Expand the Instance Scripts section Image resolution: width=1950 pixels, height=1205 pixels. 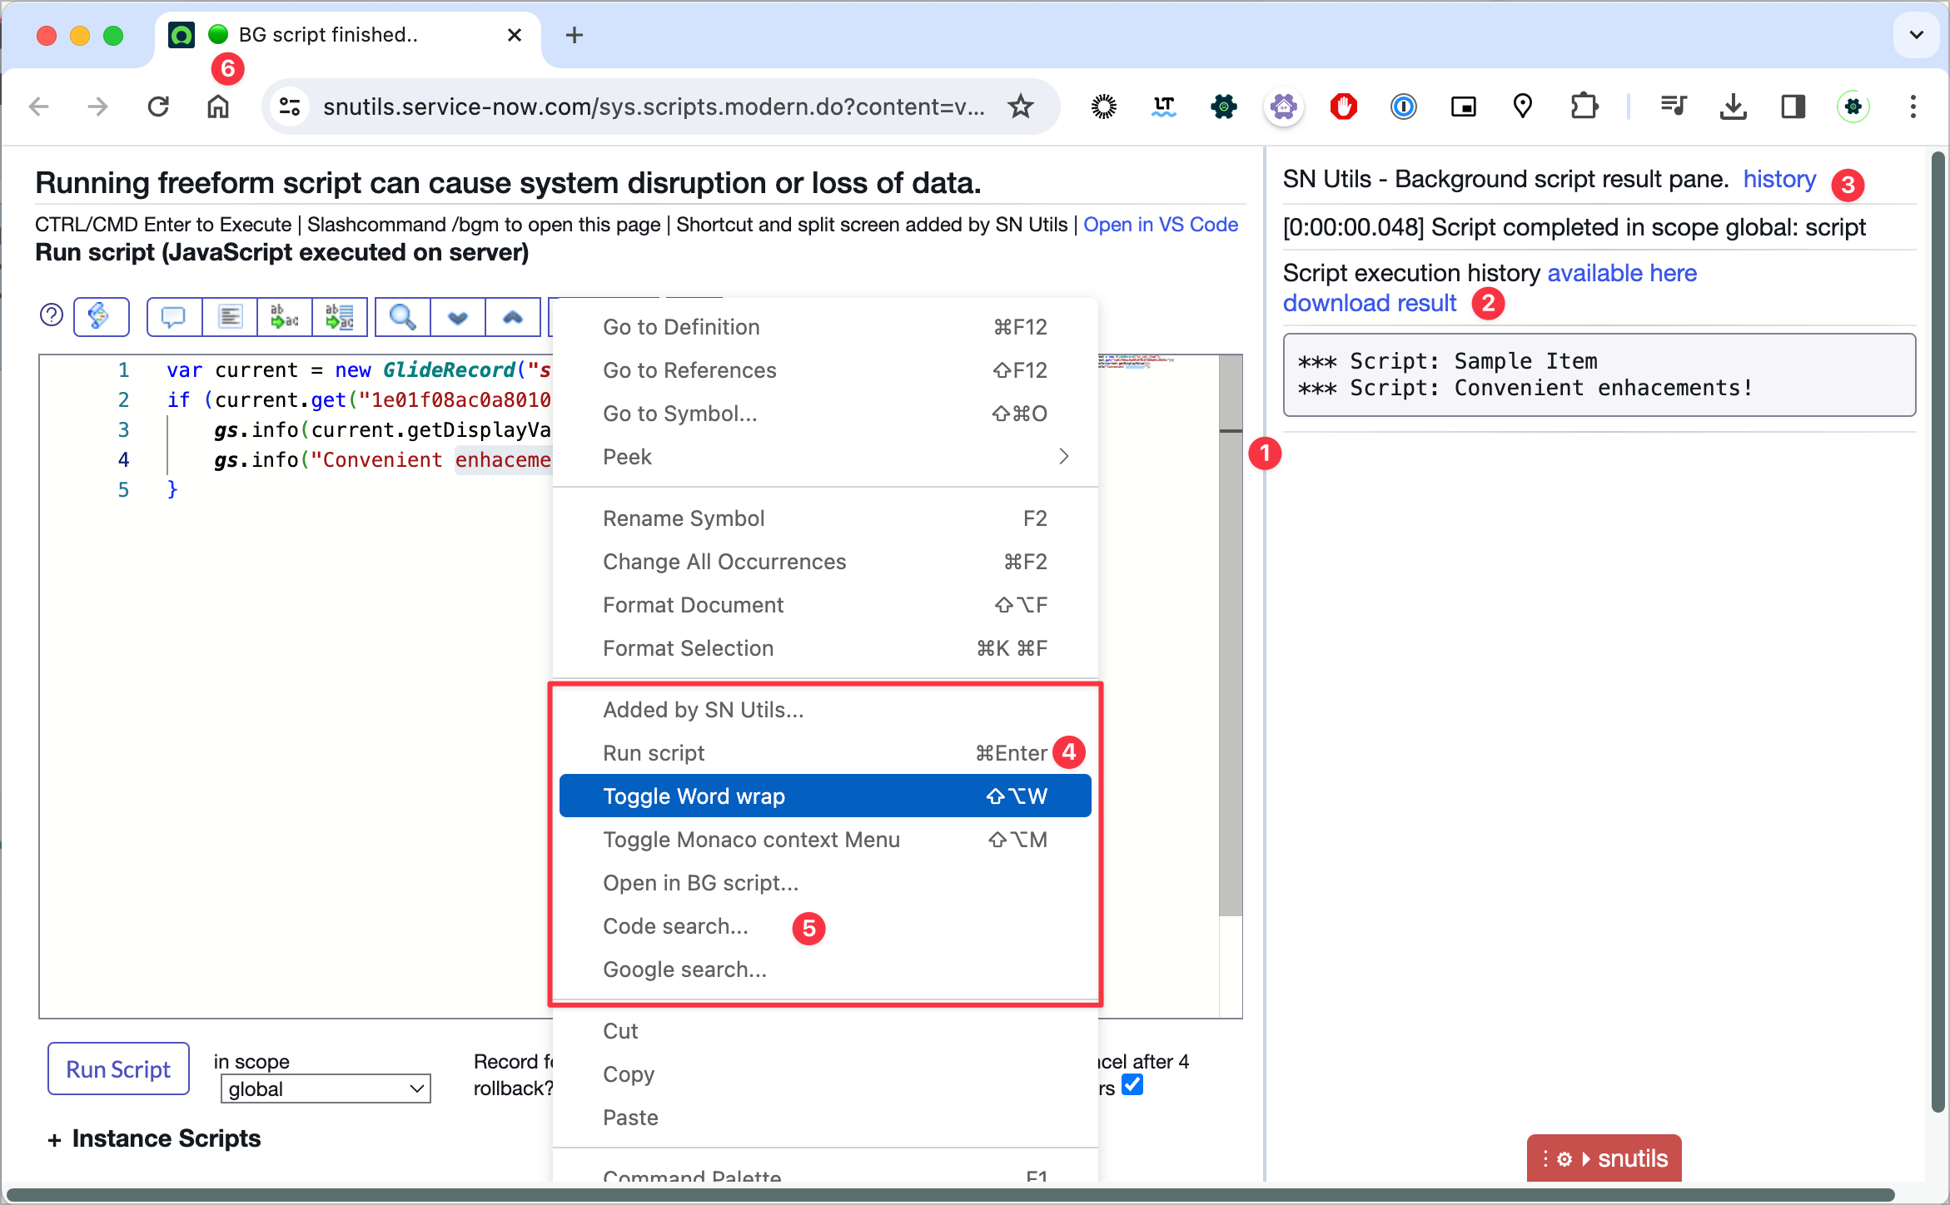click(155, 1138)
